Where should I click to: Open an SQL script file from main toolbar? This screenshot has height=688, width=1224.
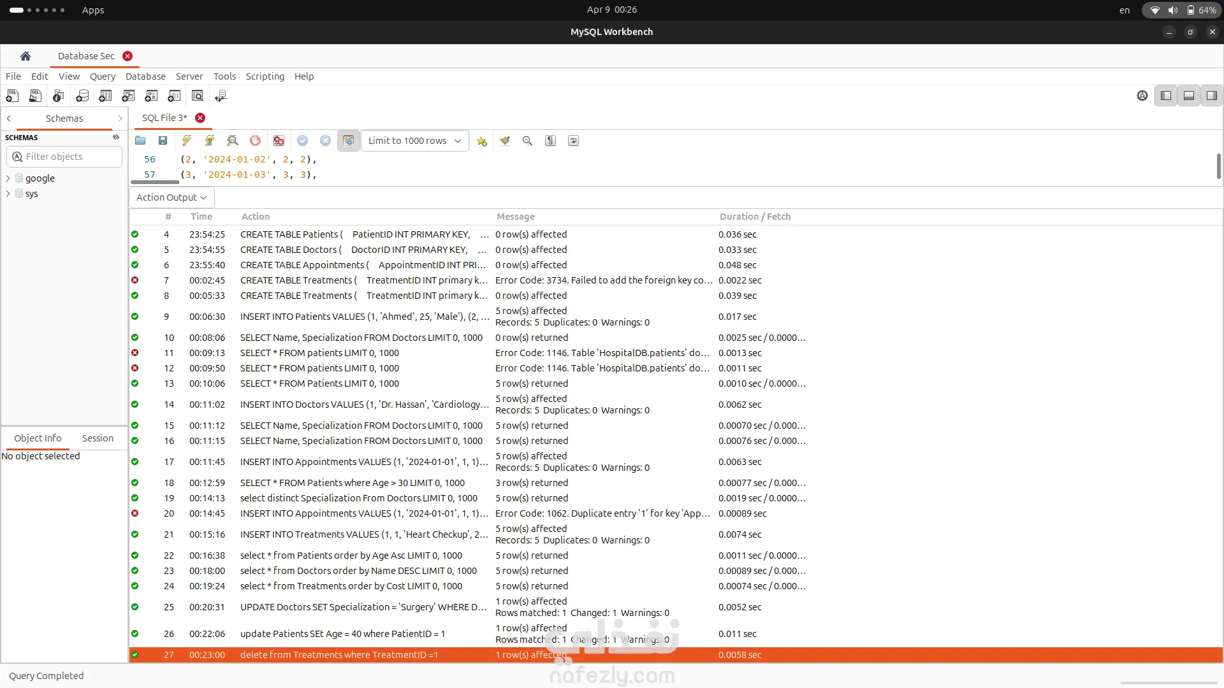(35, 96)
